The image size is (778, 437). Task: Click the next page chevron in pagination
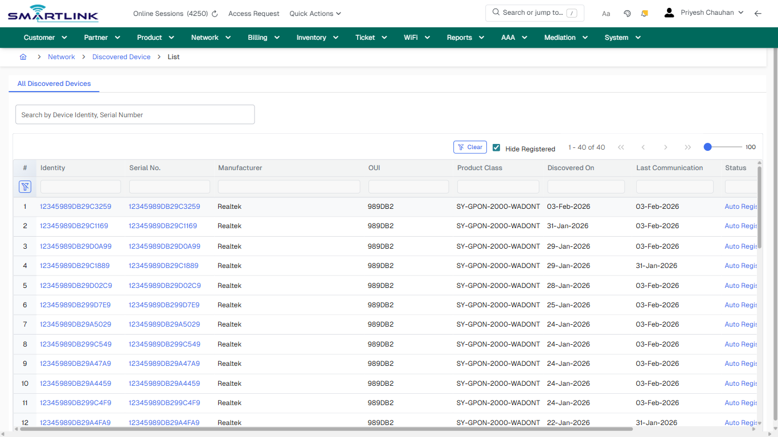click(665, 147)
